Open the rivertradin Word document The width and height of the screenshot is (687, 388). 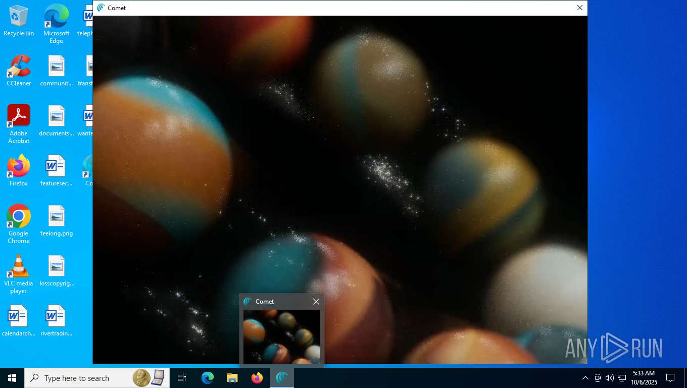[57, 321]
